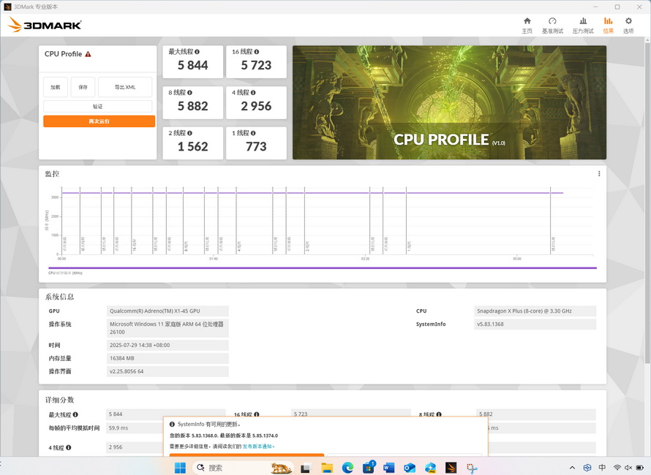Go to 基准测试 benchmarks section
651x475 pixels.
[552, 25]
